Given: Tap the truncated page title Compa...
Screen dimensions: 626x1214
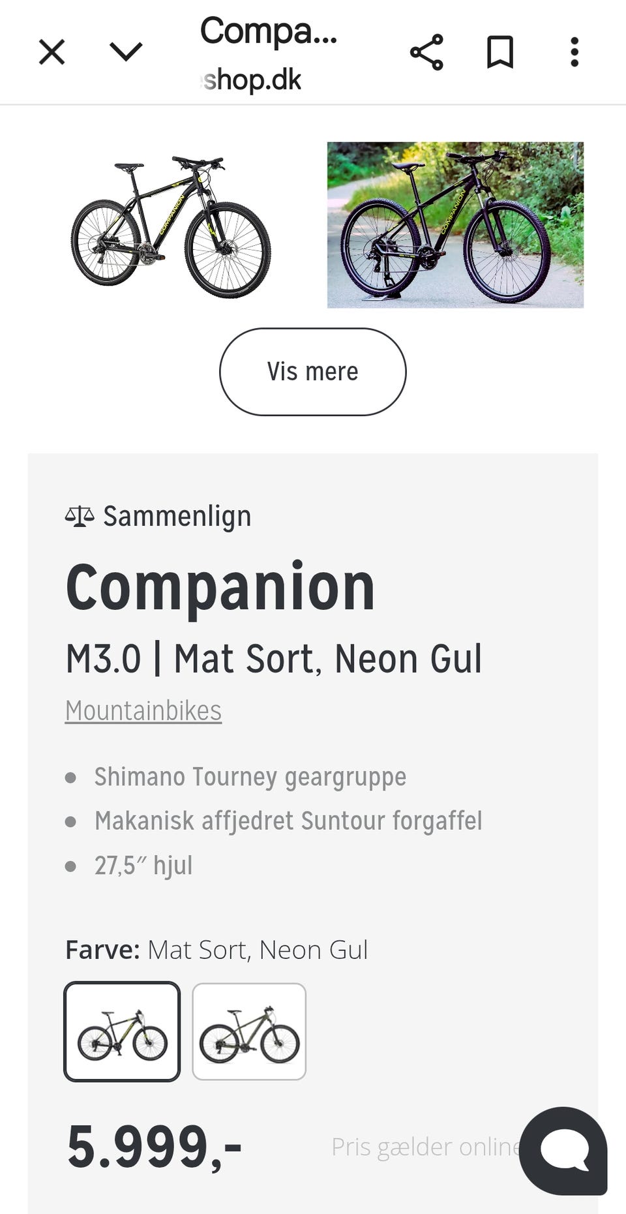Looking at the screenshot, I should tap(268, 31).
